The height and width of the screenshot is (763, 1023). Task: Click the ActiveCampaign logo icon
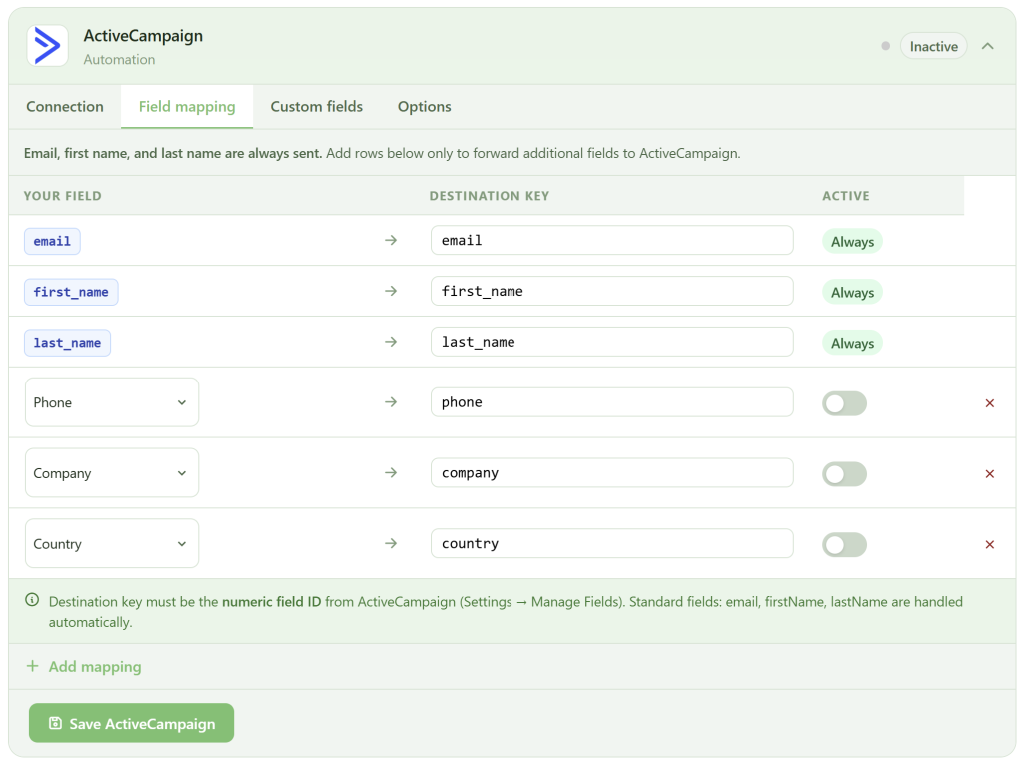(x=47, y=46)
